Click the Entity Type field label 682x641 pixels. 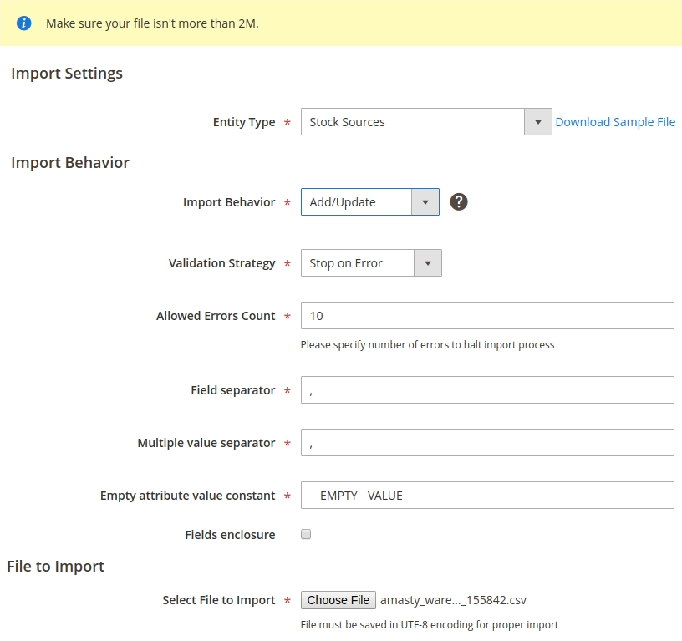(244, 122)
